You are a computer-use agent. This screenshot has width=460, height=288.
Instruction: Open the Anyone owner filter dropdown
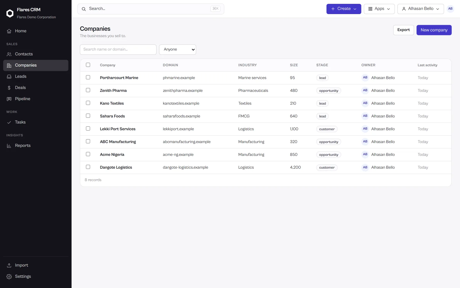click(x=178, y=49)
